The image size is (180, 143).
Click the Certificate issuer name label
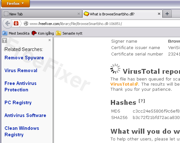point(136,48)
